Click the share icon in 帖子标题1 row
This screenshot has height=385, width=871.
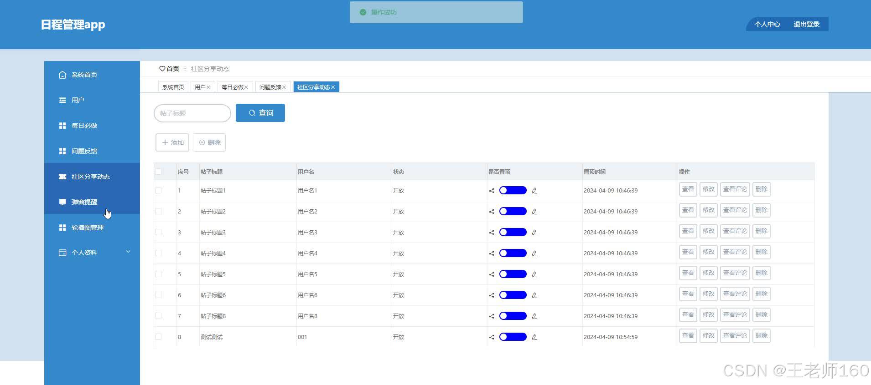pyautogui.click(x=492, y=191)
